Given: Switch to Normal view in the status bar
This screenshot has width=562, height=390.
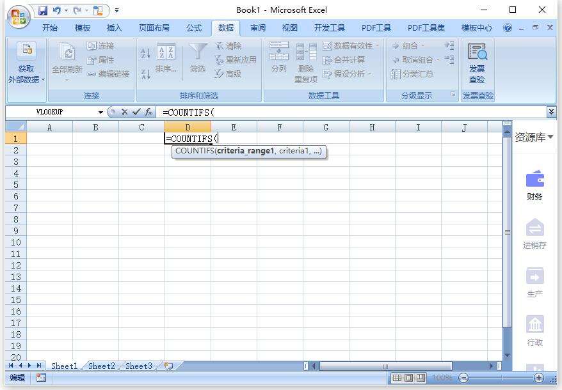Looking at the screenshot, I should pyautogui.click(x=397, y=378).
